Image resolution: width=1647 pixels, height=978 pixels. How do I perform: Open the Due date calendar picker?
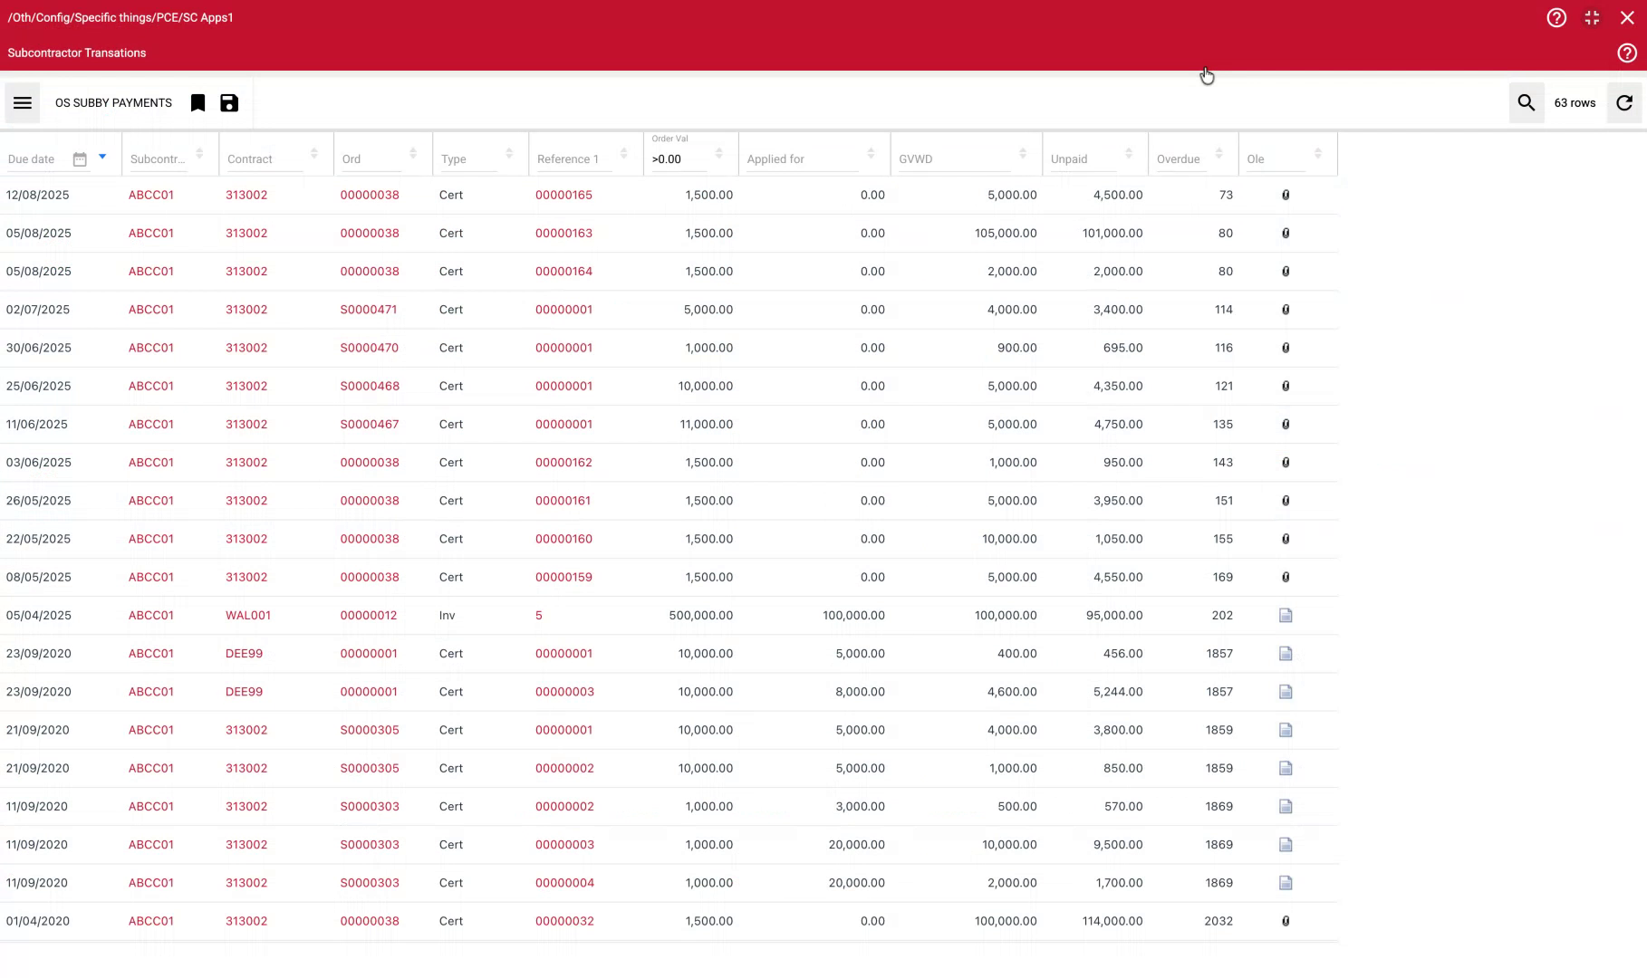[x=80, y=158]
